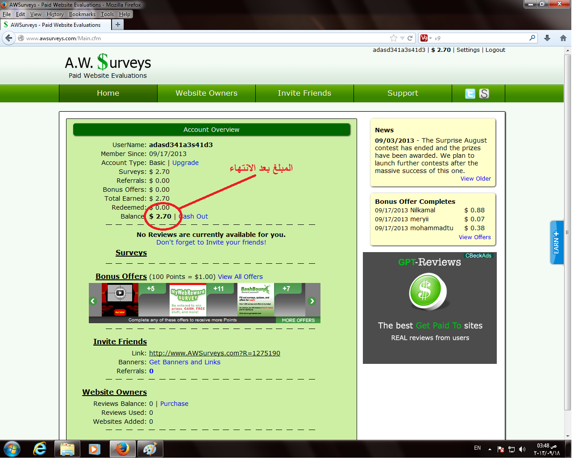Click the Cash Out link

point(193,216)
